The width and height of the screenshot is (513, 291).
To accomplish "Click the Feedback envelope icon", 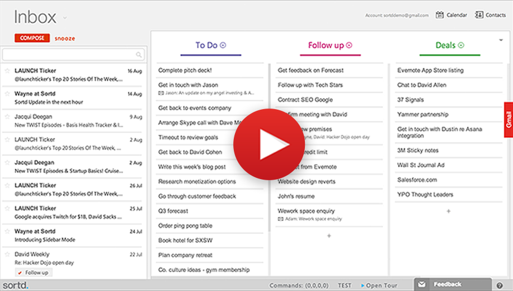I will coord(422,284).
